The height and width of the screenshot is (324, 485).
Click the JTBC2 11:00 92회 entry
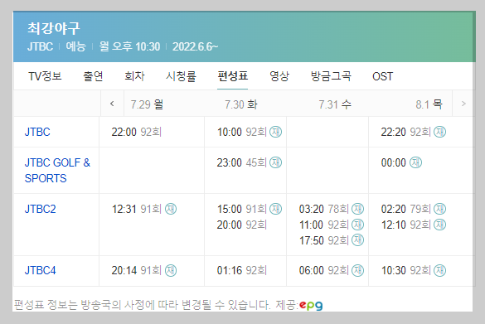click(324, 225)
